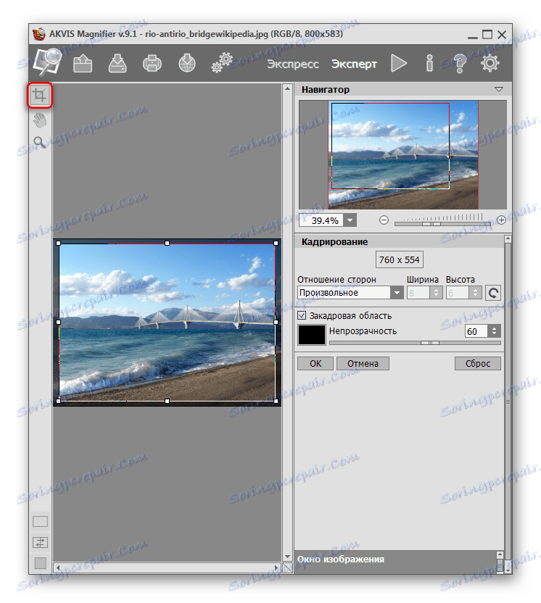Cancel crop with Отмена button
The height and width of the screenshot is (603, 541).
click(x=363, y=363)
